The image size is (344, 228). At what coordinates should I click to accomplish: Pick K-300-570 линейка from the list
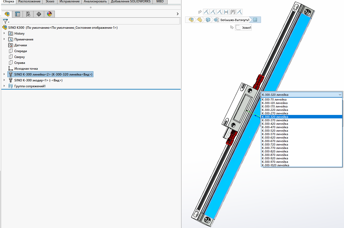[x=302, y=134]
